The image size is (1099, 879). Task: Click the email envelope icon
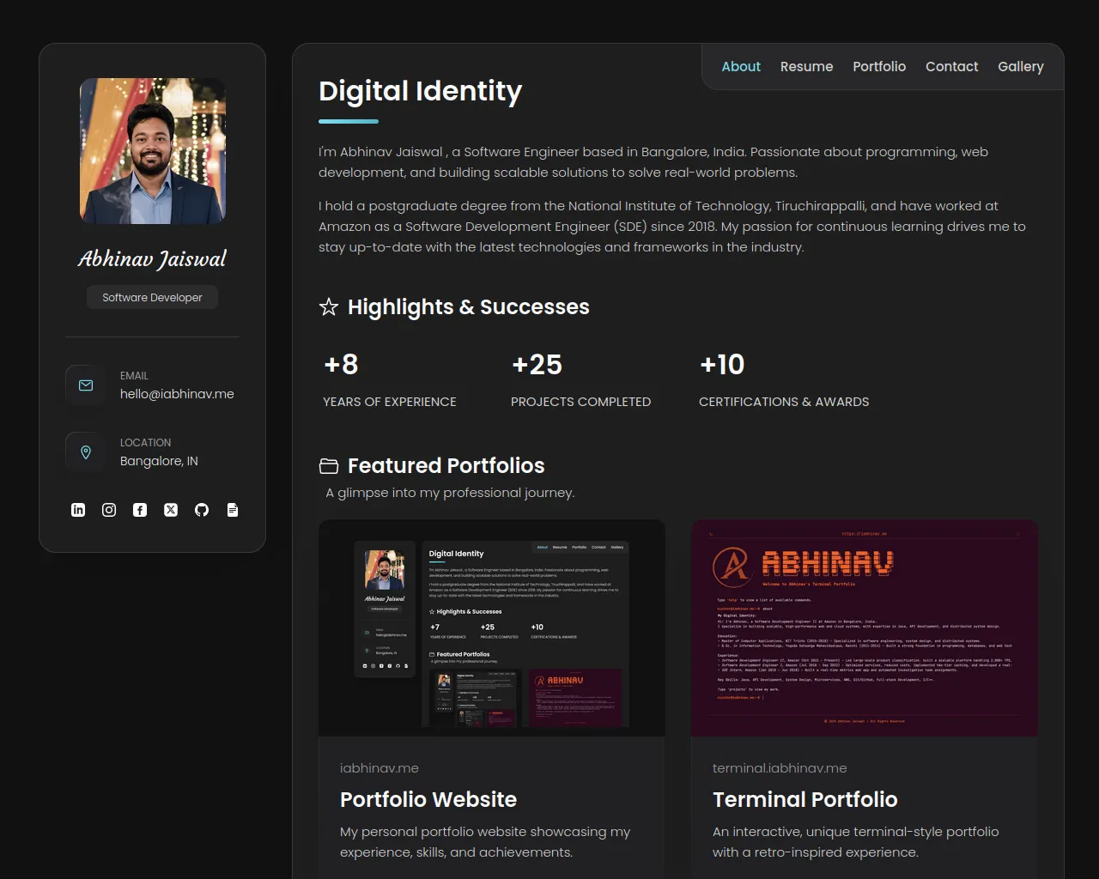[x=86, y=385]
